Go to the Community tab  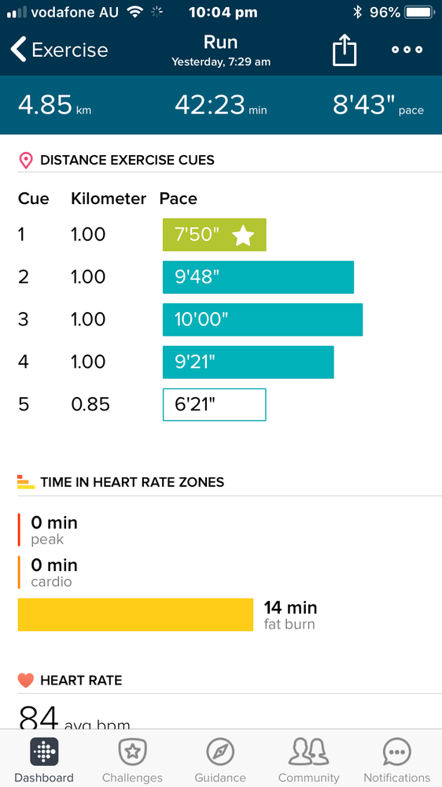point(309,760)
